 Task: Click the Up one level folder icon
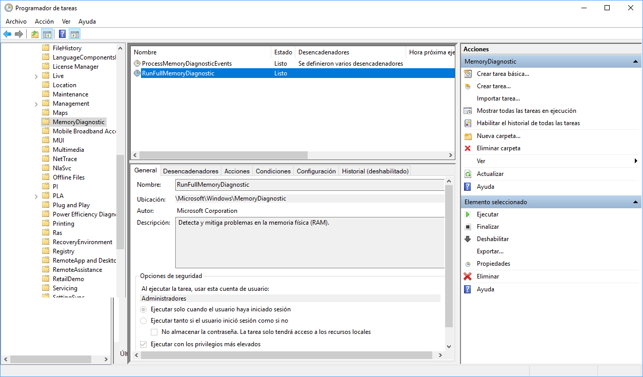pos(34,34)
